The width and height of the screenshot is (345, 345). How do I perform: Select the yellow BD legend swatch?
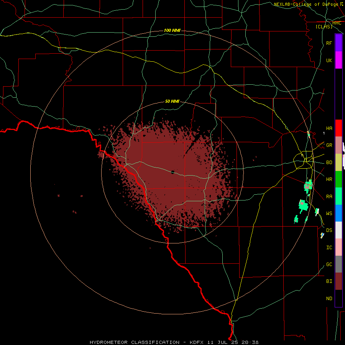tap(338, 163)
